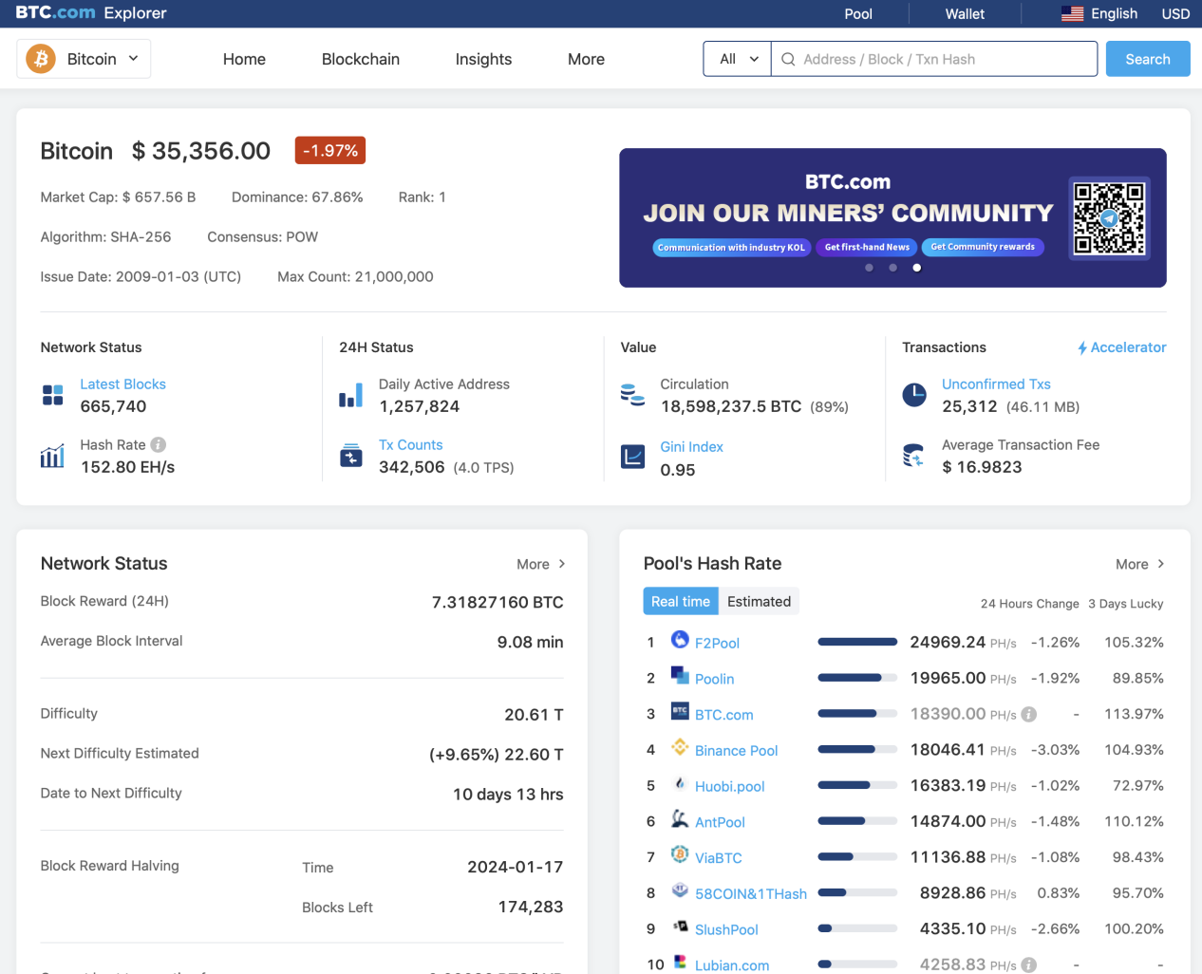
Task: Switch to Estimated hash rate
Action: click(x=759, y=601)
